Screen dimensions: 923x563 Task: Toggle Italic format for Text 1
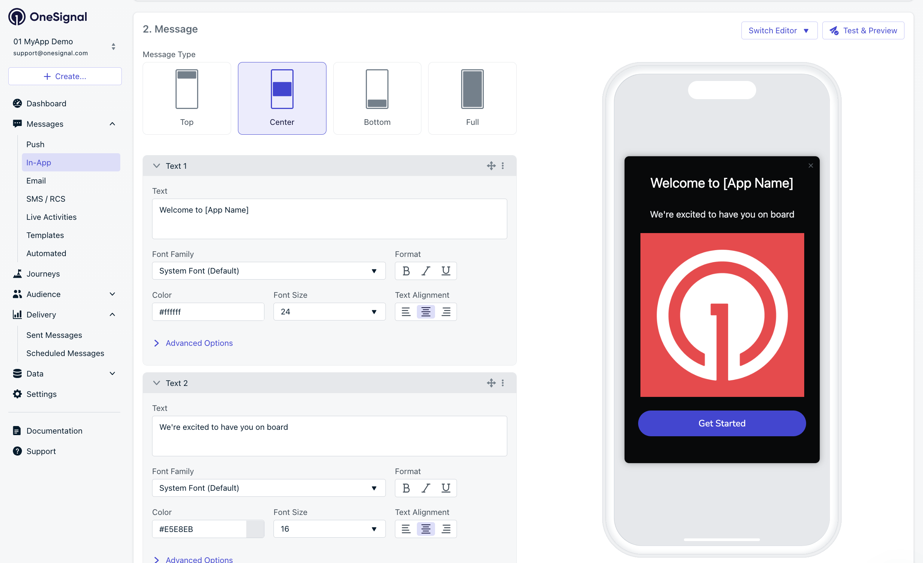click(426, 271)
